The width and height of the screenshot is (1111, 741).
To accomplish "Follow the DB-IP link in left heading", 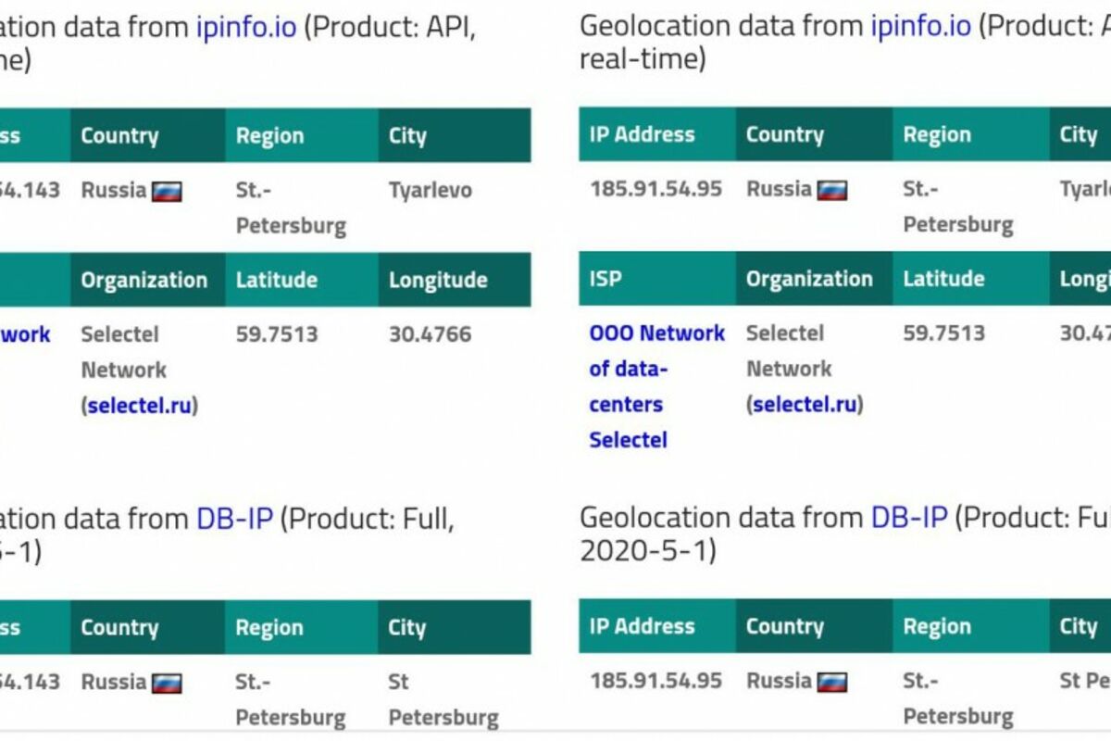I will click(x=234, y=518).
